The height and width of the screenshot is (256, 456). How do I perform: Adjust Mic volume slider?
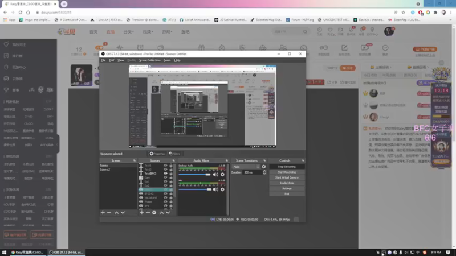[195, 189]
